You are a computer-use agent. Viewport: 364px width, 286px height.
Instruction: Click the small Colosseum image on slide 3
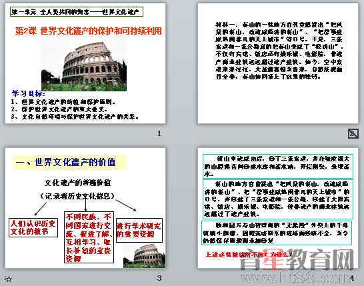pyautogui.click(x=144, y=255)
